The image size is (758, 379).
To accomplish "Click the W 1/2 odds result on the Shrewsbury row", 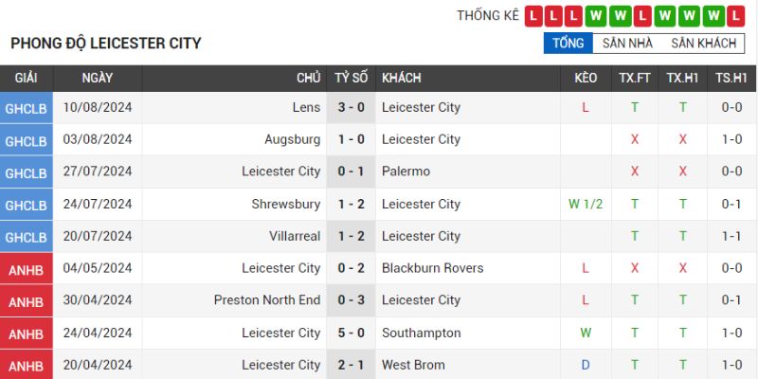I will coord(586,204).
